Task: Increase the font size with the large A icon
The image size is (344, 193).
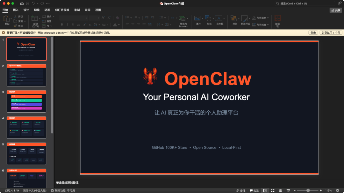Action: coord(103,18)
